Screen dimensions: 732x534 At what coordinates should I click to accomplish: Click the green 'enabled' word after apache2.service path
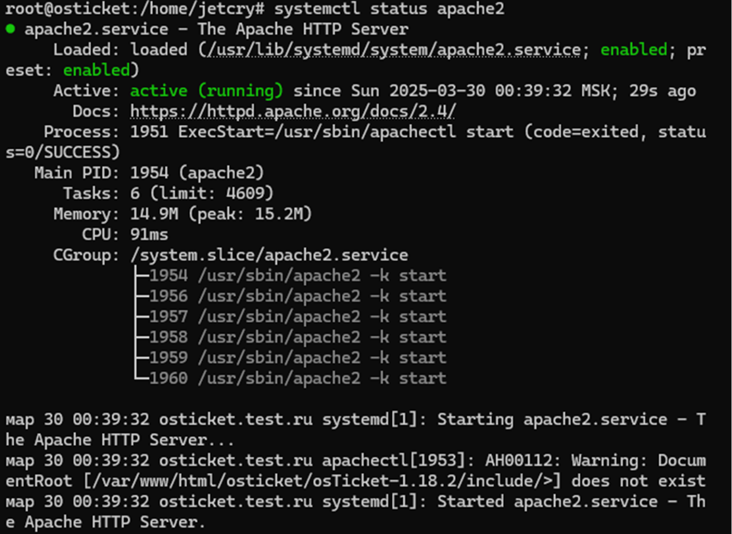[x=634, y=50]
